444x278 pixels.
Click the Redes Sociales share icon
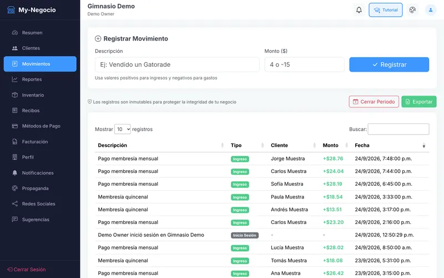coord(15,203)
